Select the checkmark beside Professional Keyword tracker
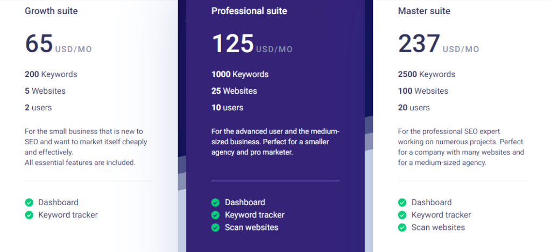 click(x=215, y=215)
